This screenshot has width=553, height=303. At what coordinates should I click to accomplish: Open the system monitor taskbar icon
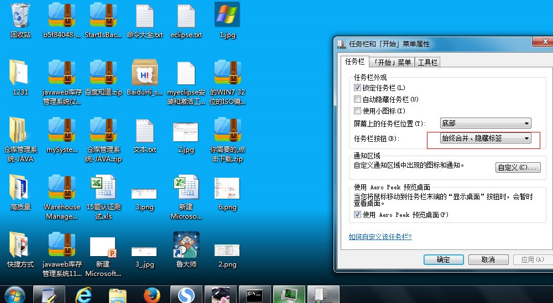[289, 295]
